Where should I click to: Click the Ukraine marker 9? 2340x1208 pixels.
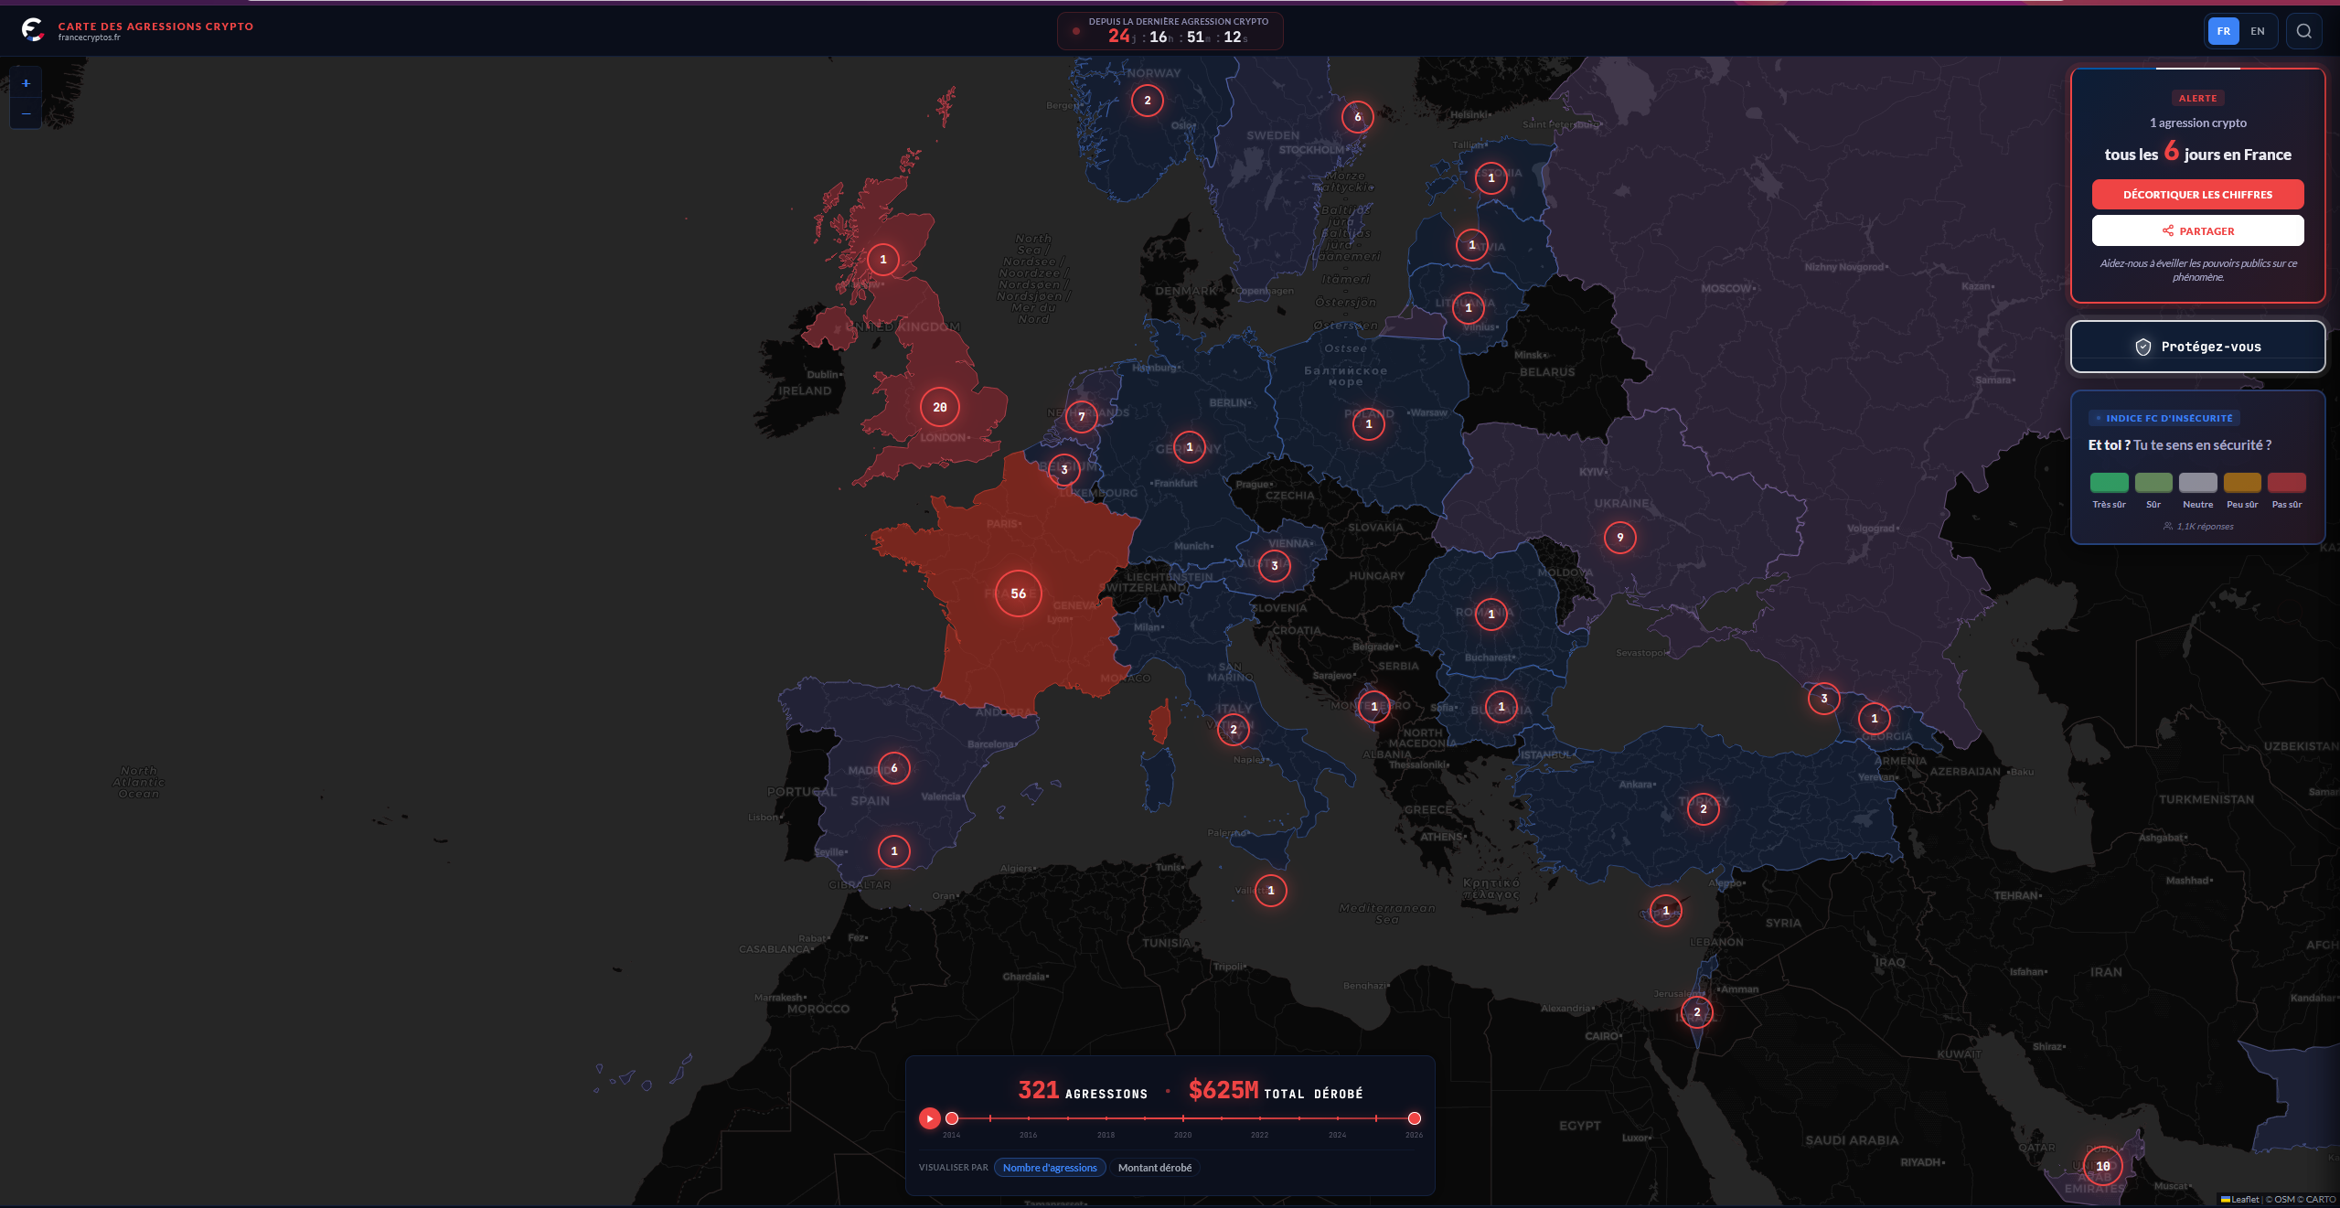coord(1619,538)
